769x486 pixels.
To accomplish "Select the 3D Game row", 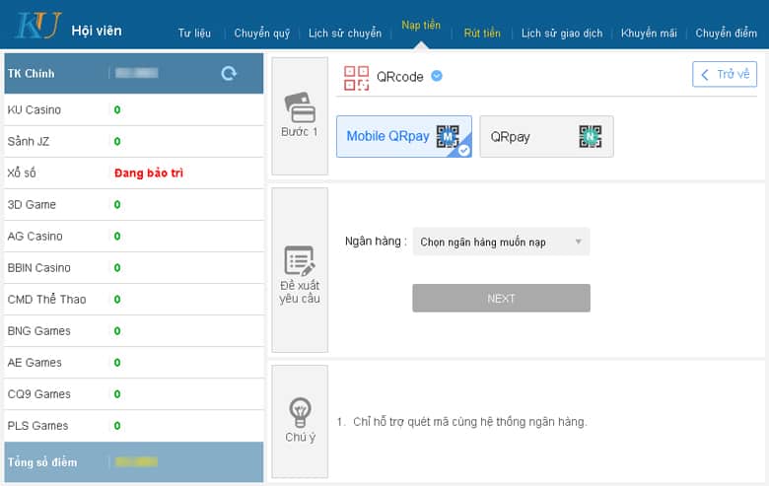I will tap(133, 204).
